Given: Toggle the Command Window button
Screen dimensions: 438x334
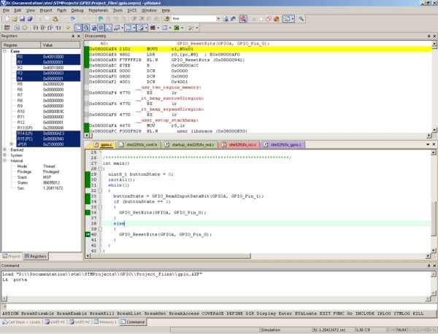Looking at the screenshot, I should (x=78, y=28).
